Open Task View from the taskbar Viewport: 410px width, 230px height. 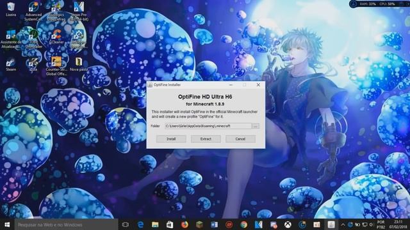coord(126,224)
